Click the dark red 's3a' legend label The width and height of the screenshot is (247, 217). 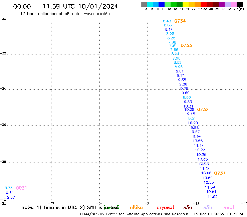click(x=188, y=208)
